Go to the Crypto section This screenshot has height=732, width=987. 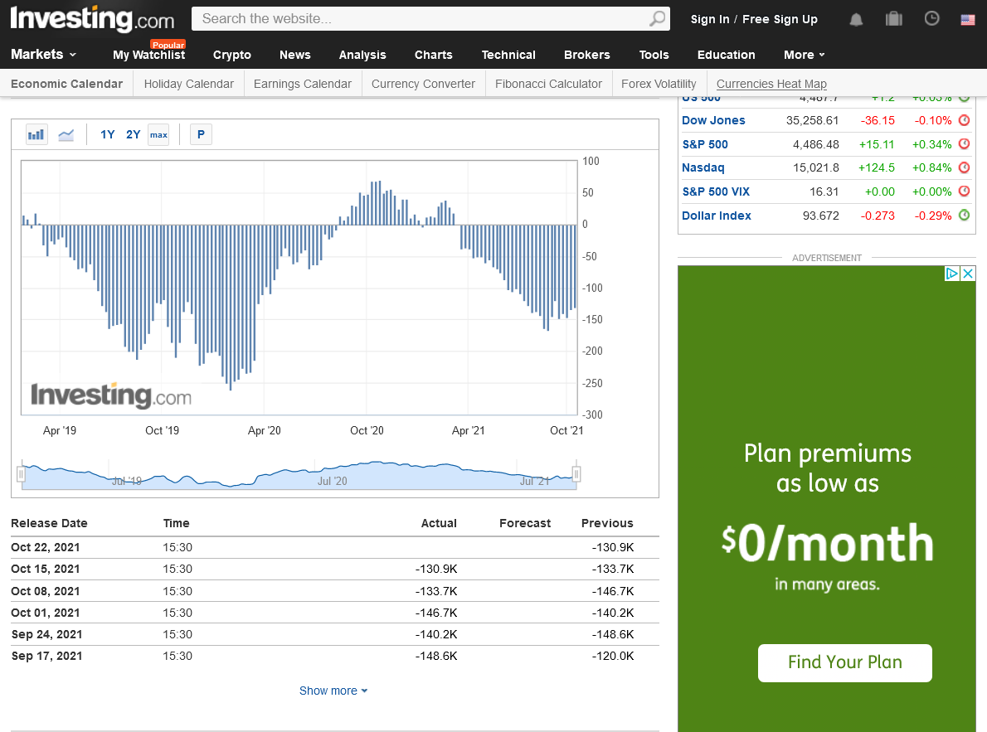(x=231, y=55)
